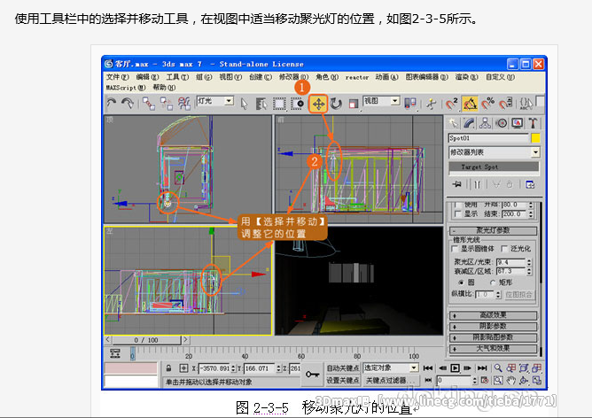This screenshot has height=418, width=592.
Task: Select the Unlink Selection tool
Action: coord(166,104)
